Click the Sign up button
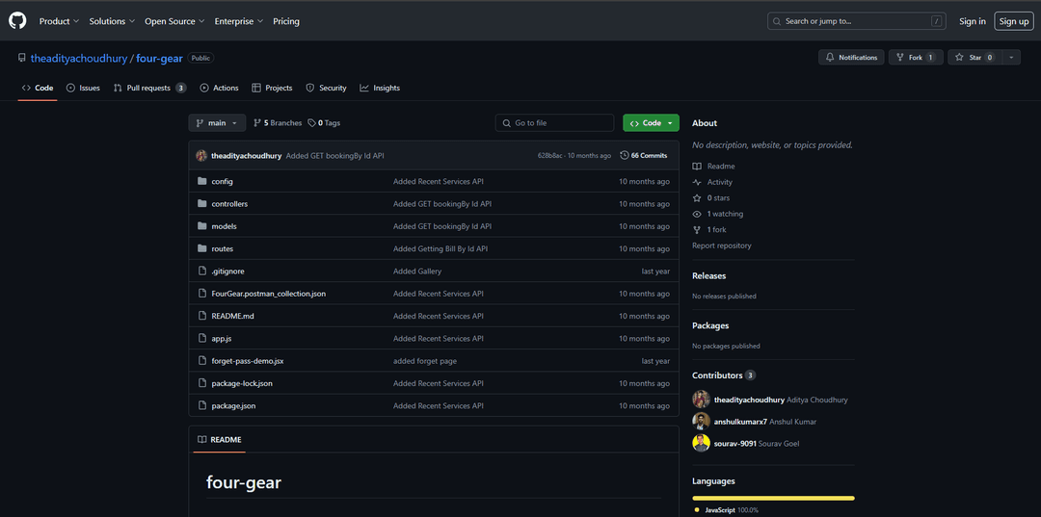Screen dimensions: 1041x517 tap(1014, 21)
